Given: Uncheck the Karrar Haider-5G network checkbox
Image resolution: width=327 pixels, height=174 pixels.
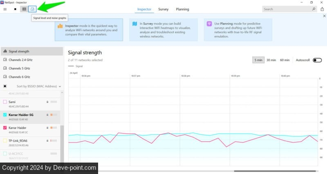Looking at the screenshot, I should click(x=5, y=115).
